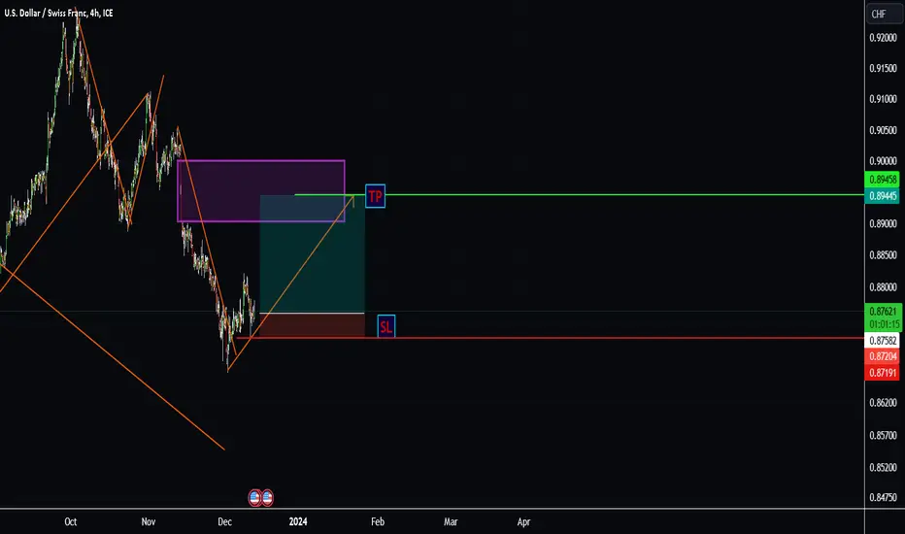The height and width of the screenshot is (534, 905).
Task: Click the 0.90000 price axis value
Action: pos(883,161)
